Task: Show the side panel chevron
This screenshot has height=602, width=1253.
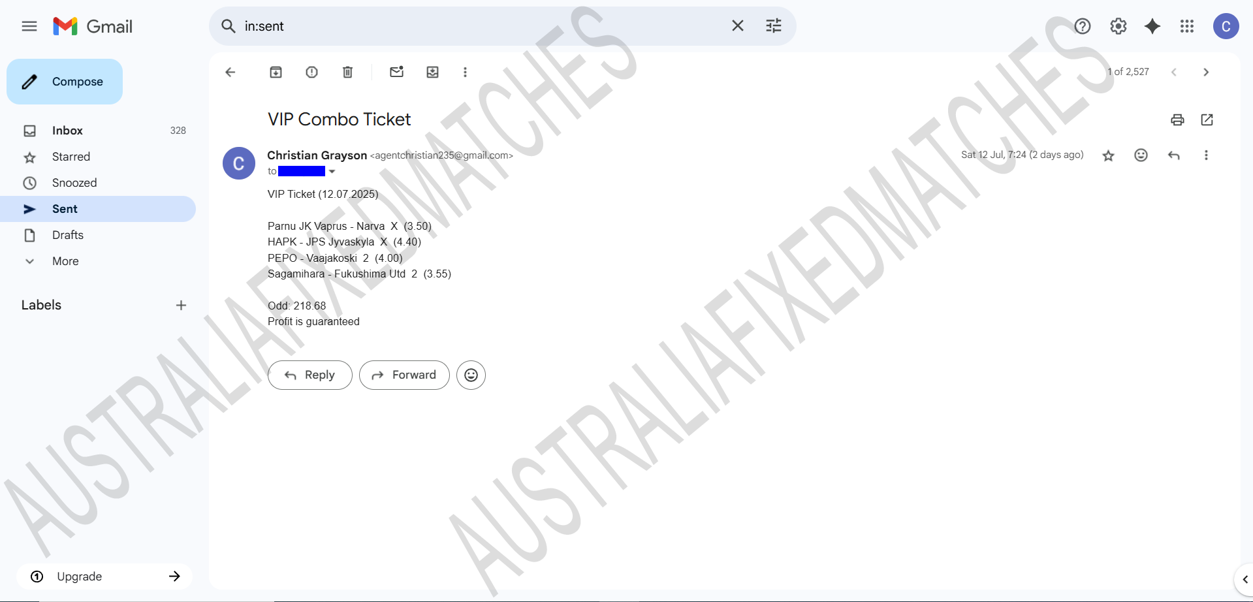Action: coord(1245,579)
